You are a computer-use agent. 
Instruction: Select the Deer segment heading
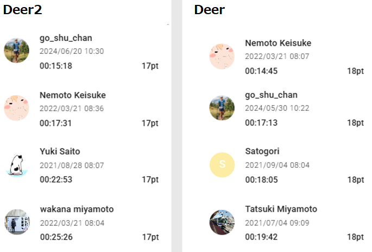pyautogui.click(x=210, y=10)
